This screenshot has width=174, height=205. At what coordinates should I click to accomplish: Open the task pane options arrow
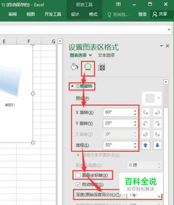click(x=161, y=46)
